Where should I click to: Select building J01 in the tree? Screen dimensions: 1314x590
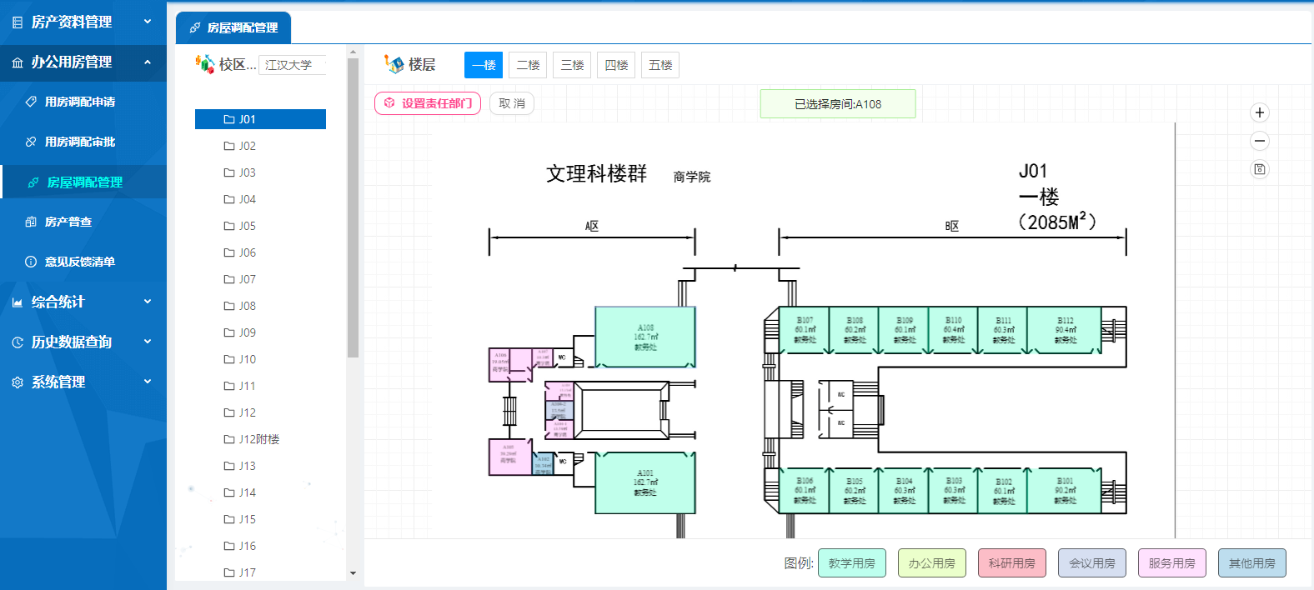tap(260, 119)
